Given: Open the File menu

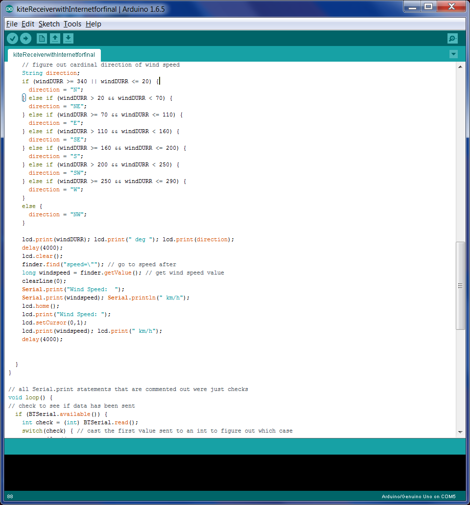Looking at the screenshot, I should pos(12,24).
